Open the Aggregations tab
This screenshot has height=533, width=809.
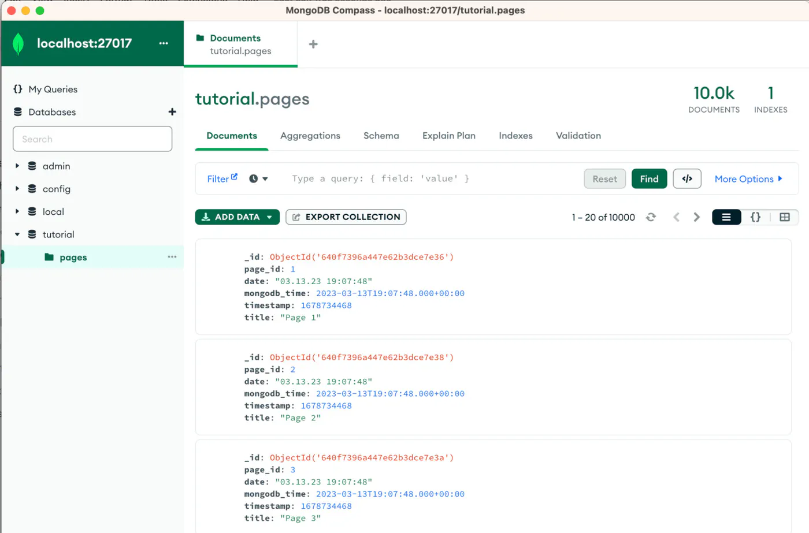(310, 136)
